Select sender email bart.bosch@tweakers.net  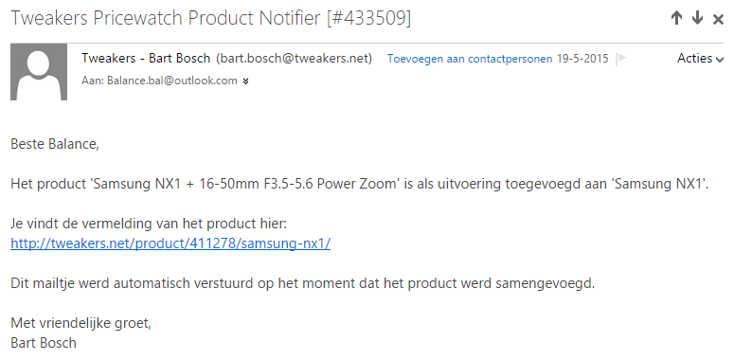(x=294, y=59)
